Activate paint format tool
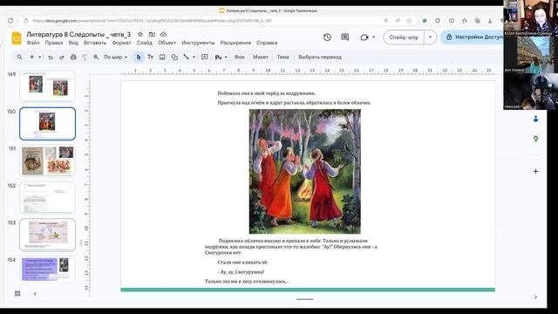 point(85,57)
